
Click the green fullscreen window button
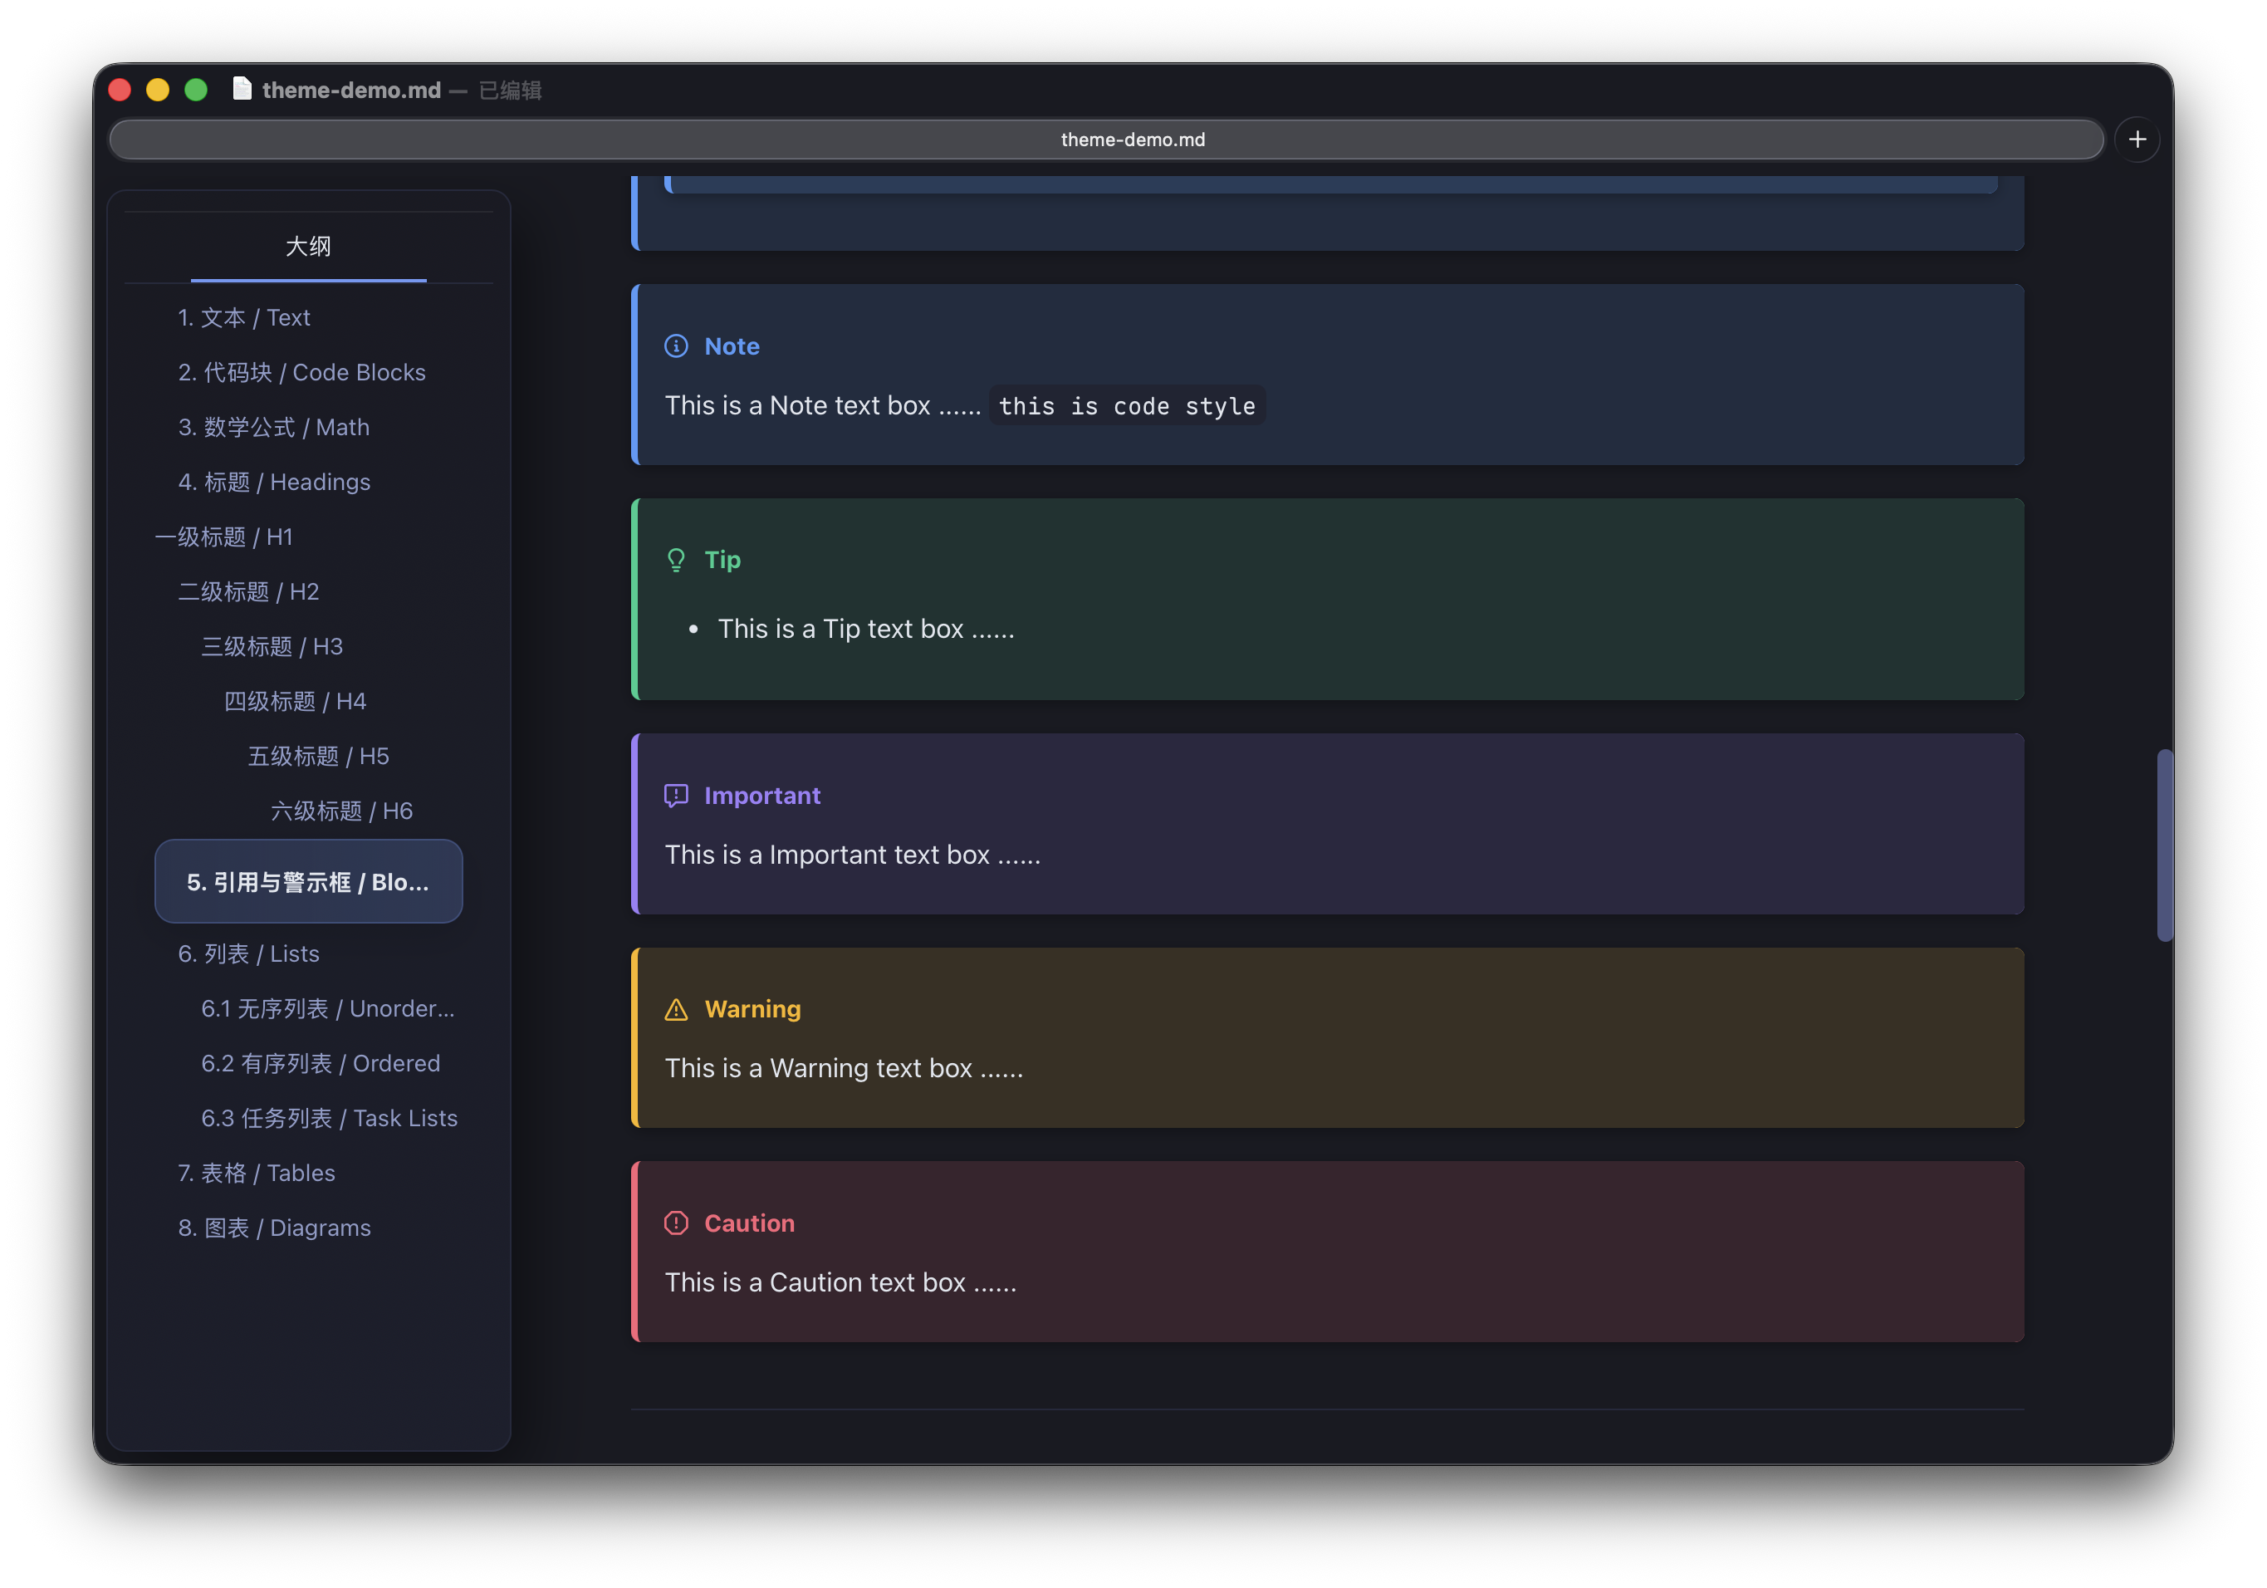click(195, 90)
